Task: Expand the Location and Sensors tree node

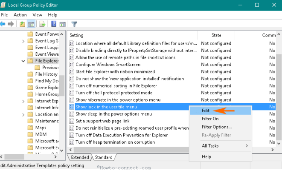Action: pos(23,115)
